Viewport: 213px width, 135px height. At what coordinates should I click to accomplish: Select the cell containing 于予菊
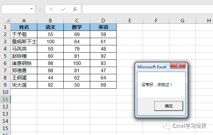coord(24,34)
